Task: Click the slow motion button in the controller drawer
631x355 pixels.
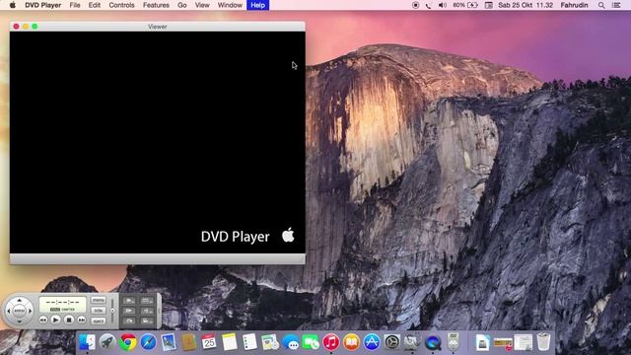Action: (129, 301)
